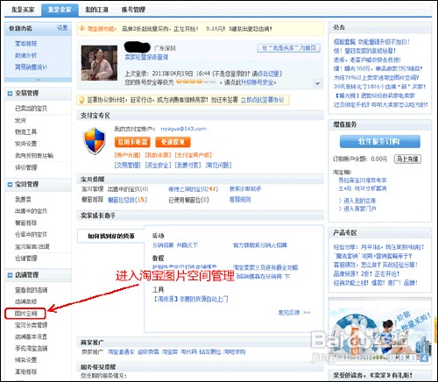
Task: Click the orange 快速提现 button
Action: 173,142
